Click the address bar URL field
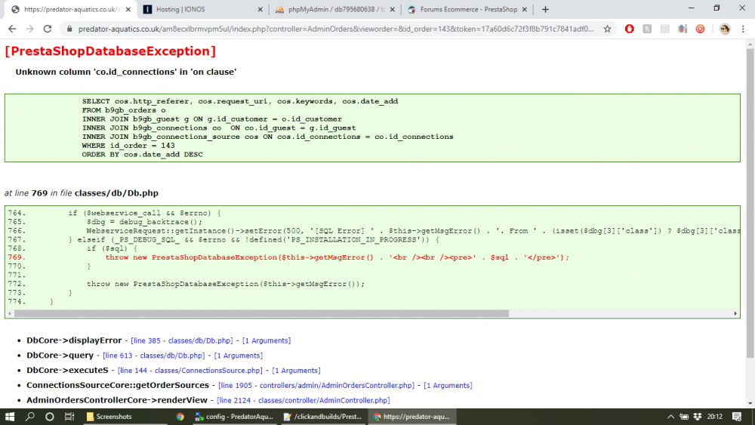This screenshot has height=425, width=755. [336, 29]
